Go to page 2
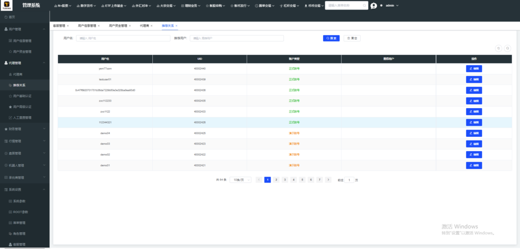This screenshot has height=249, width=520. 276,180
